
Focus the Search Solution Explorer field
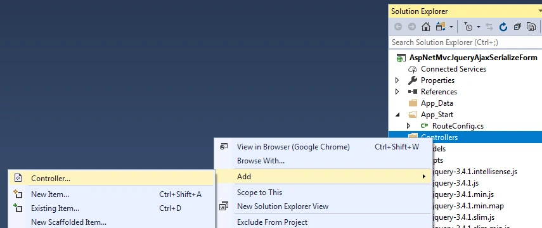point(465,42)
